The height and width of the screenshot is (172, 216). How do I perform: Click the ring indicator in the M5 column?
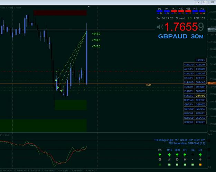click(x=160, y=160)
